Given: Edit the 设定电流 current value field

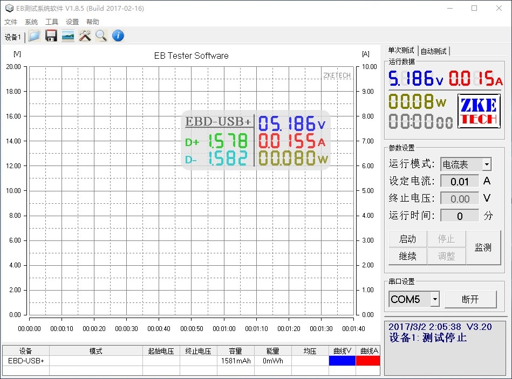Looking at the screenshot, I should coord(459,181).
